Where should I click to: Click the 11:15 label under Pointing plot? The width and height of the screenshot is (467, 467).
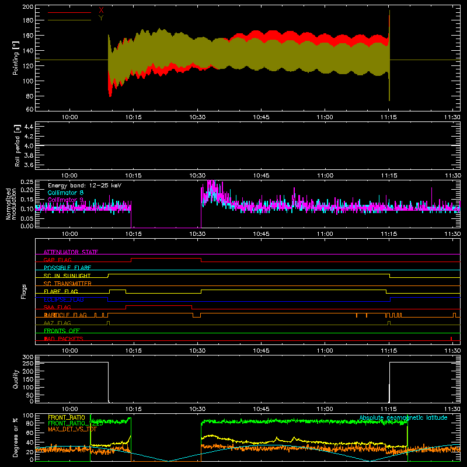tap(389, 117)
